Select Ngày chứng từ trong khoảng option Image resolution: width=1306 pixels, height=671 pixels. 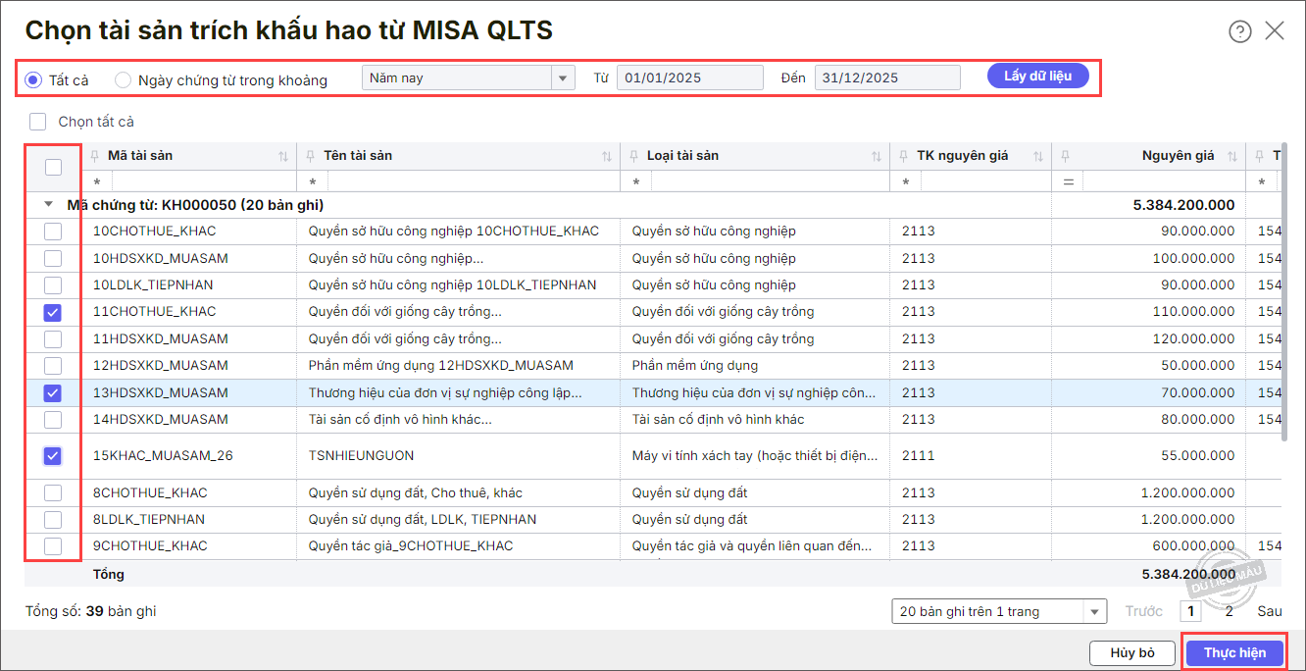[123, 79]
